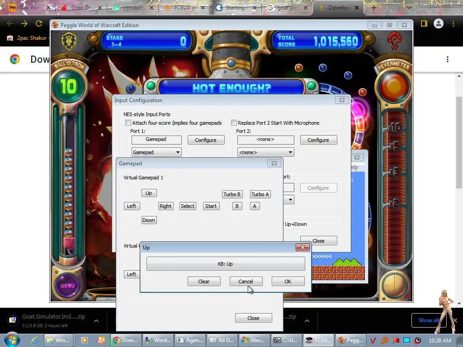Clear the Up key binding
The image size is (463, 347).
204,281
